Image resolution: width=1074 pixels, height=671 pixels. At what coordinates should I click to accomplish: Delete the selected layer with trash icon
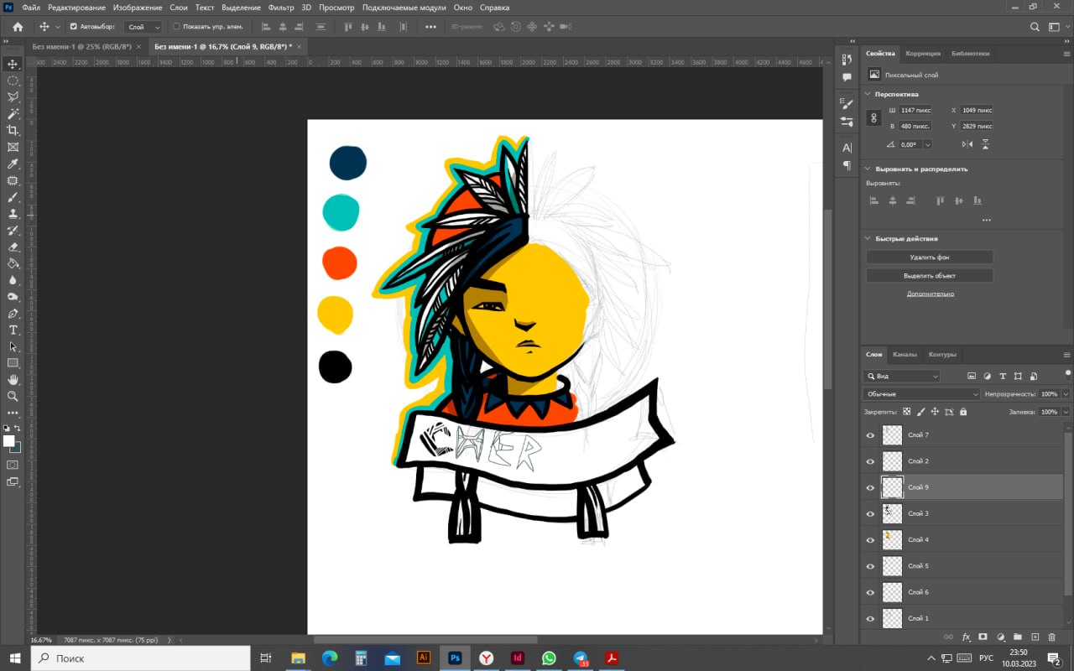point(1052,637)
